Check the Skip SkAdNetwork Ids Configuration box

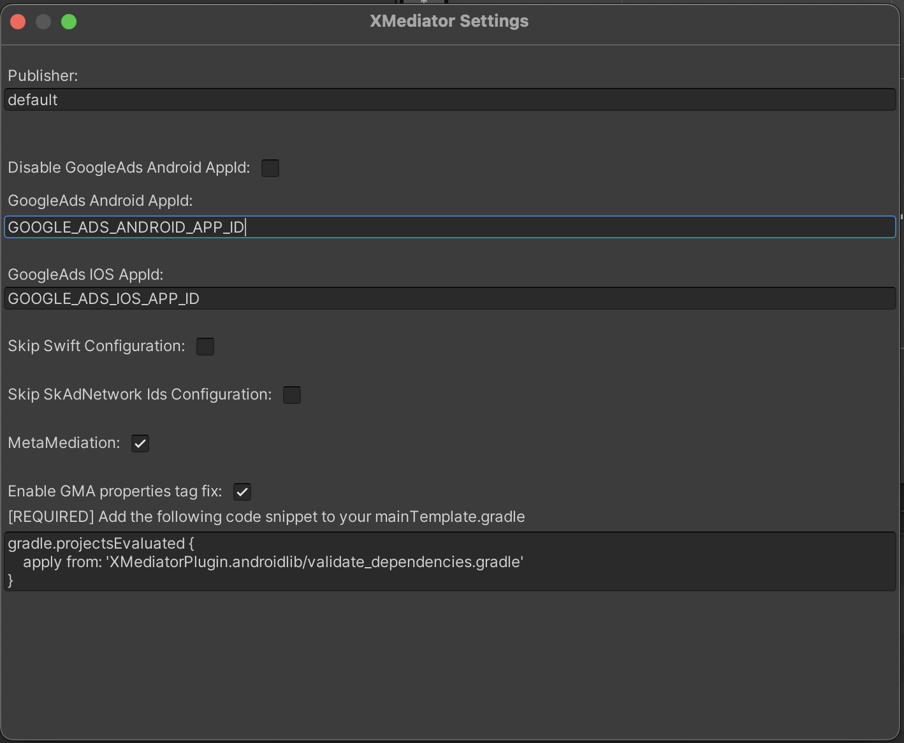(x=292, y=395)
